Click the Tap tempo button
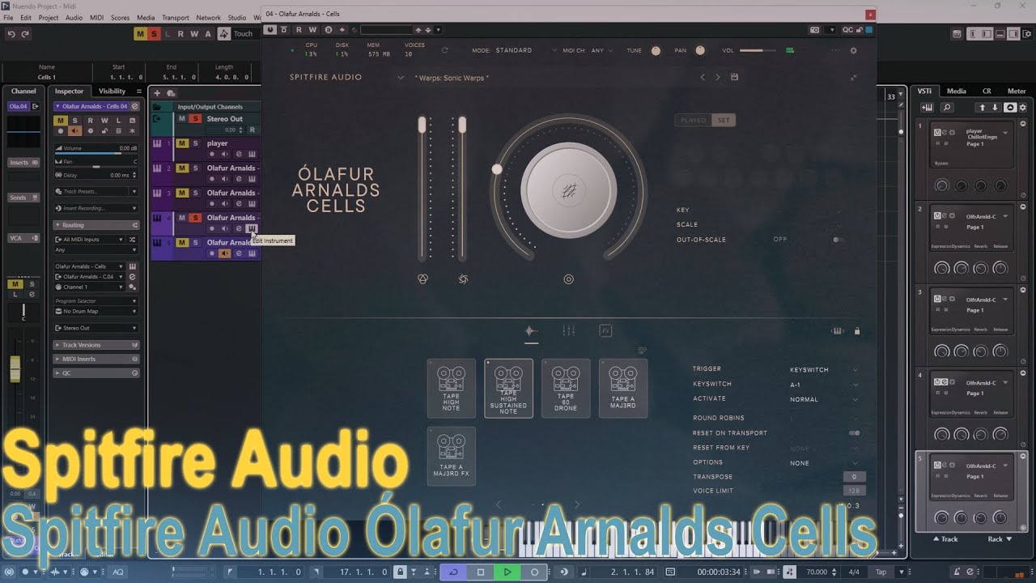Viewport: 1036px width, 583px height. click(x=881, y=572)
